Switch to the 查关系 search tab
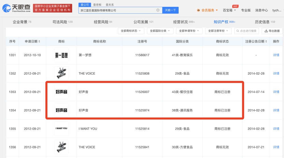Image resolution: width=284 pixels, height=158 pixels. [x=110, y=5]
